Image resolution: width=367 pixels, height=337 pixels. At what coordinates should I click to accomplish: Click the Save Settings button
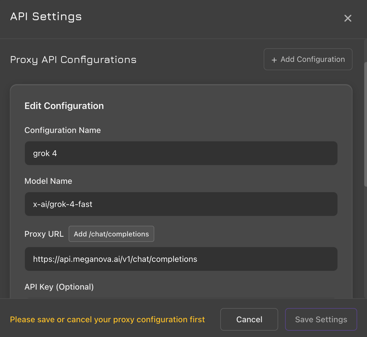coord(321,319)
